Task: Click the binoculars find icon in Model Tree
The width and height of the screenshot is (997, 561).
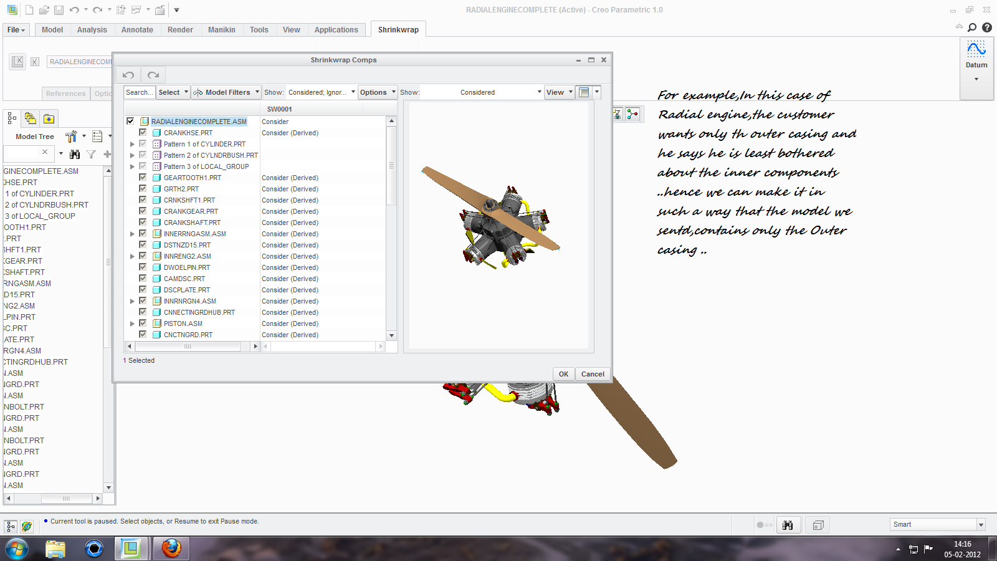Action: [x=75, y=154]
